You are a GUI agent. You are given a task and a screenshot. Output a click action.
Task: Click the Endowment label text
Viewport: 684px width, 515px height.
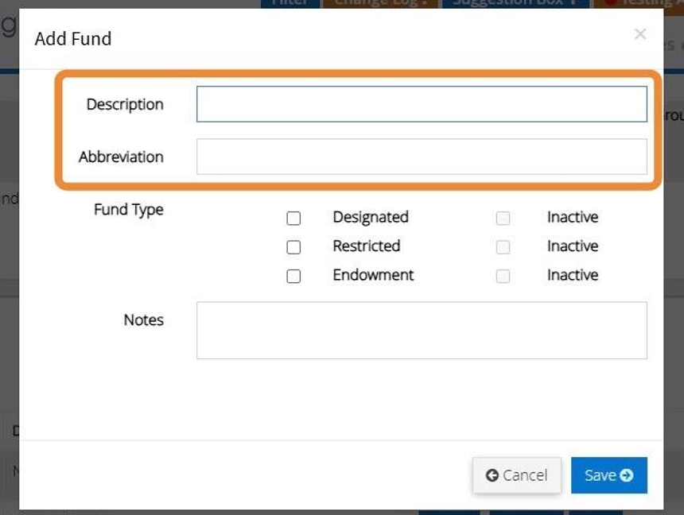pyautogui.click(x=373, y=275)
